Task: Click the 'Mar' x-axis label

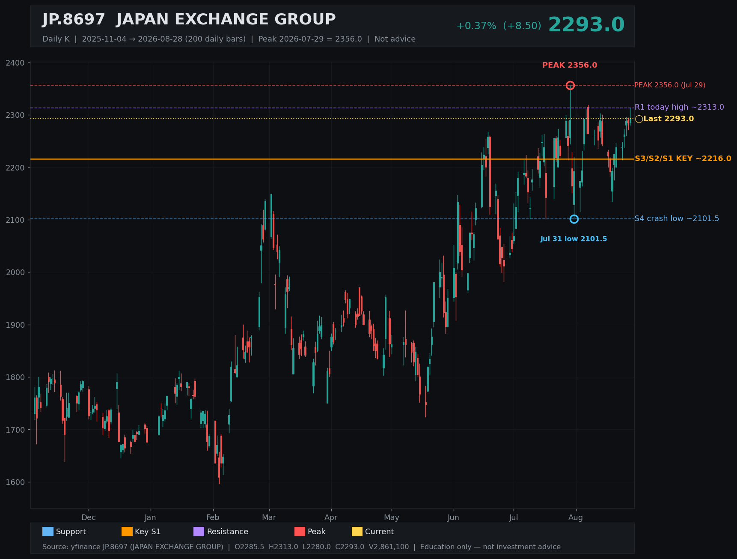Action: [269, 517]
